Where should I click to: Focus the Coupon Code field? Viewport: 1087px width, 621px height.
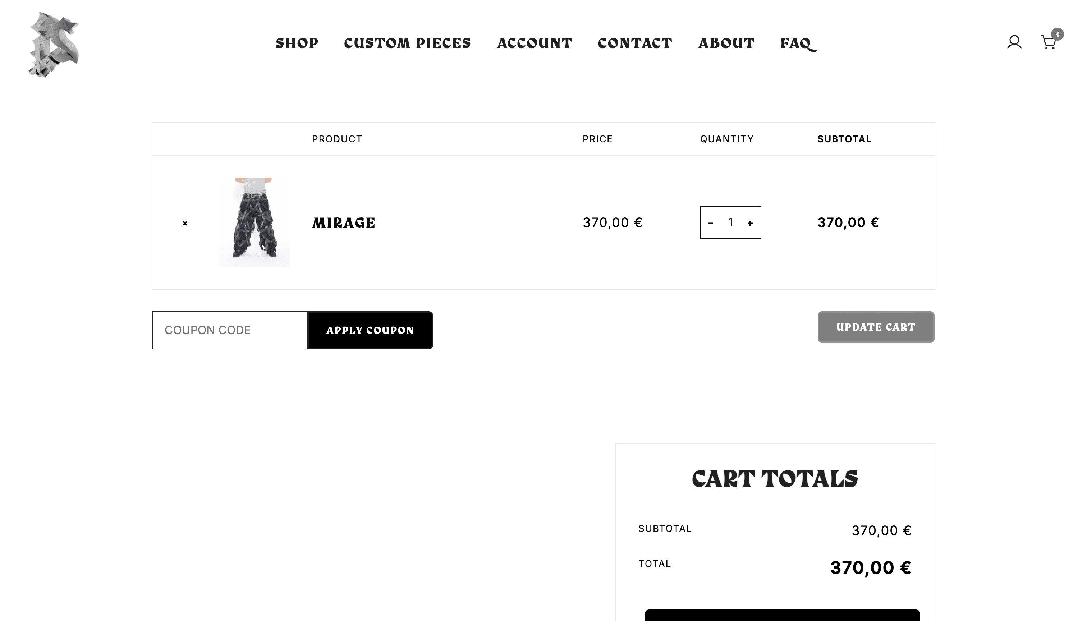pos(230,330)
